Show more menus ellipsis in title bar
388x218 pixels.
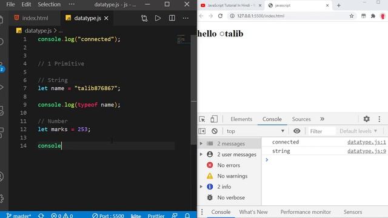(x=72, y=4)
